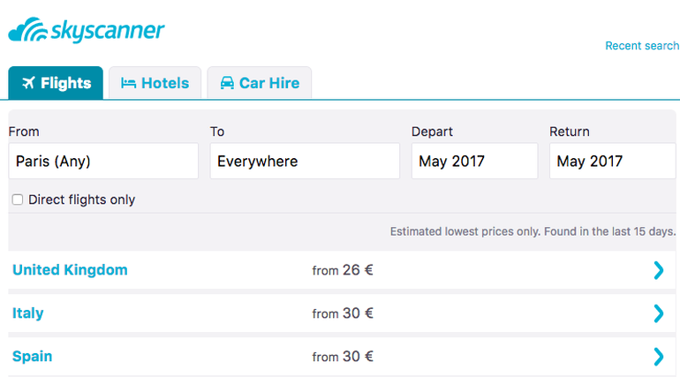Enable the Direct flights only checkbox
This screenshot has height=377, width=680.
18,200
